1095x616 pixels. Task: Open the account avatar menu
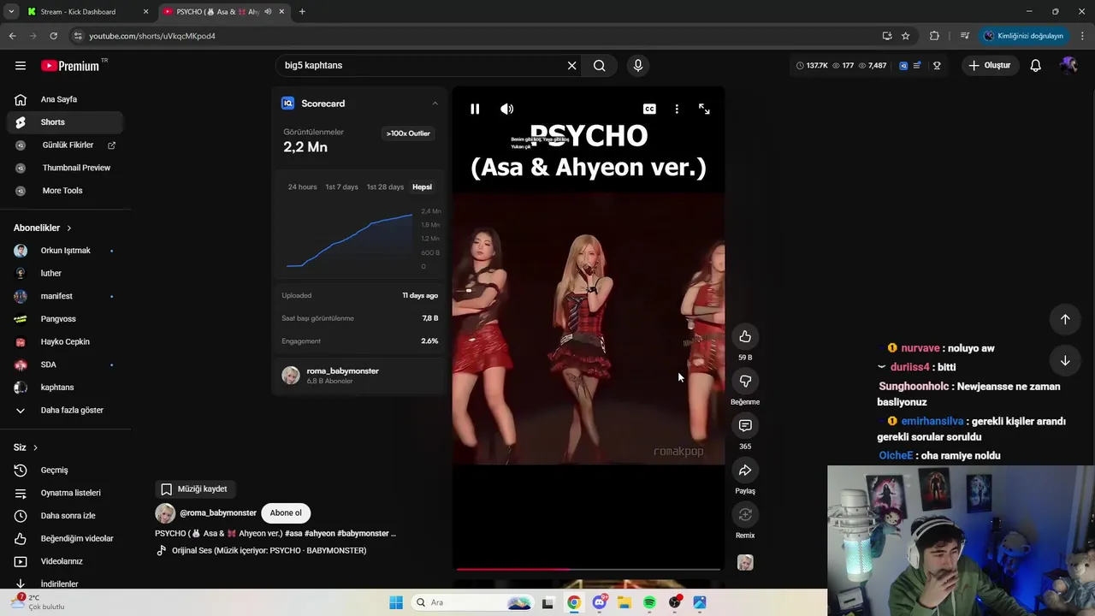[1068, 65]
